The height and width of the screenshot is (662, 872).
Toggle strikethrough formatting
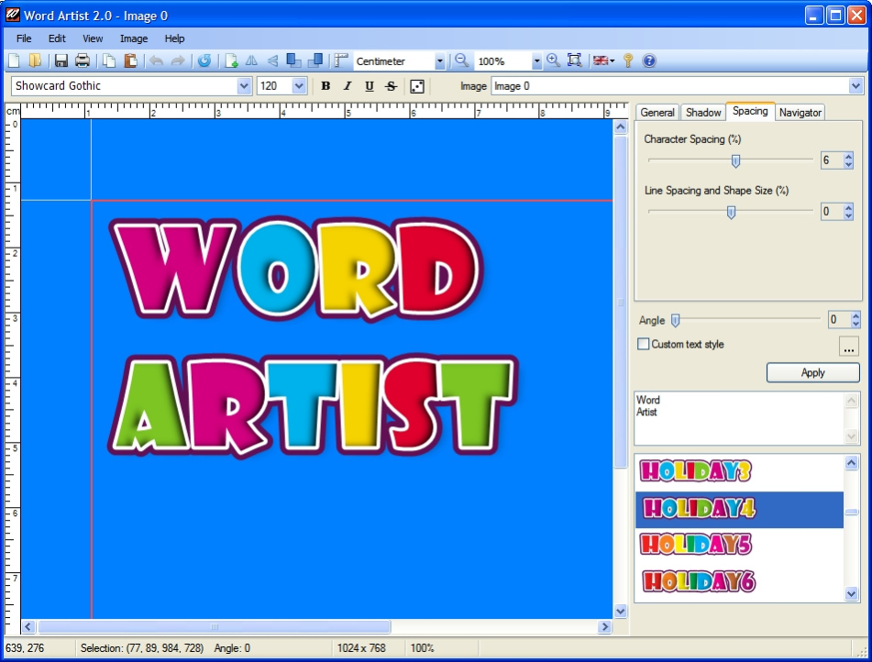(391, 86)
